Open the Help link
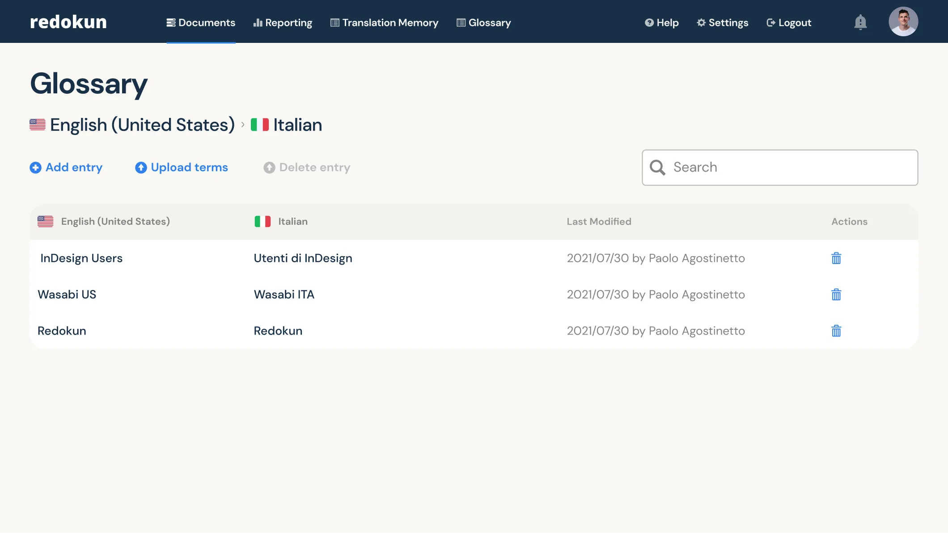Viewport: 948px width, 533px height. tap(661, 23)
